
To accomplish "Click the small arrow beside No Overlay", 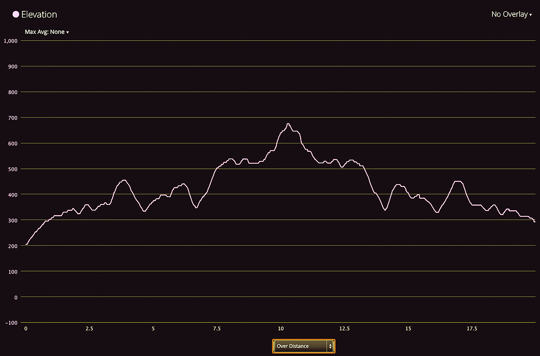I will tap(531, 15).
